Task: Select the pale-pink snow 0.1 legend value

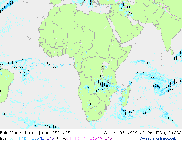Action: coord(69,139)
